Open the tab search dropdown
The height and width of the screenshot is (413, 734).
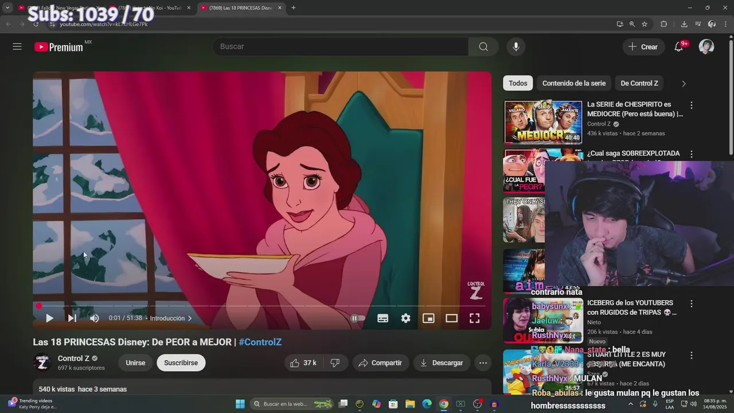coord(7,8)
